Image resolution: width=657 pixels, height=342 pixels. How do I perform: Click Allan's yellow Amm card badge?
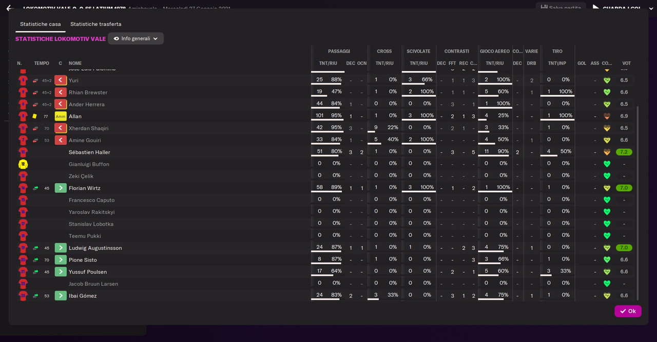(61, 116)
